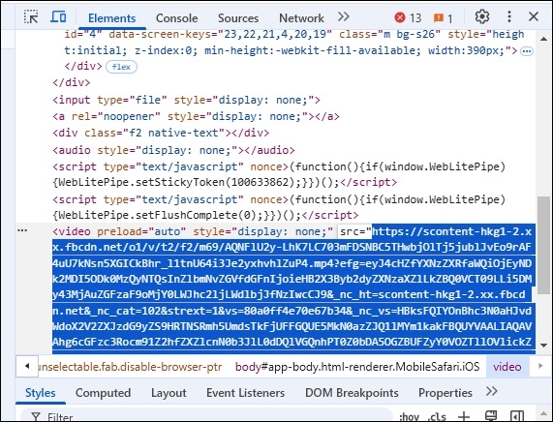Viewport: 553px width, 422px height.
Task: Open DevTools settings gear
Action: point(481,16)
